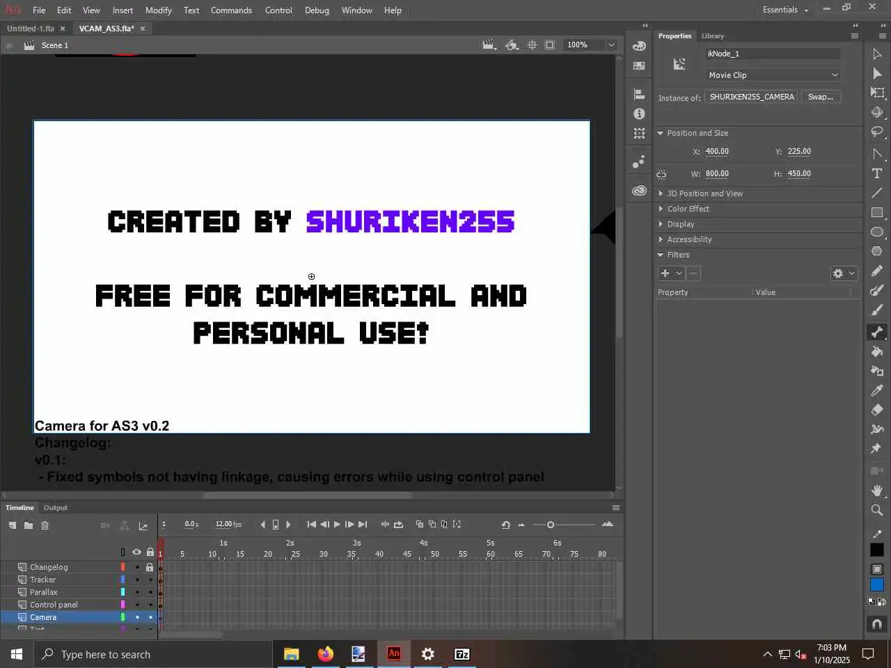Open the Swatches panel icon
The image size is (891, 668).
coord(639,65)
